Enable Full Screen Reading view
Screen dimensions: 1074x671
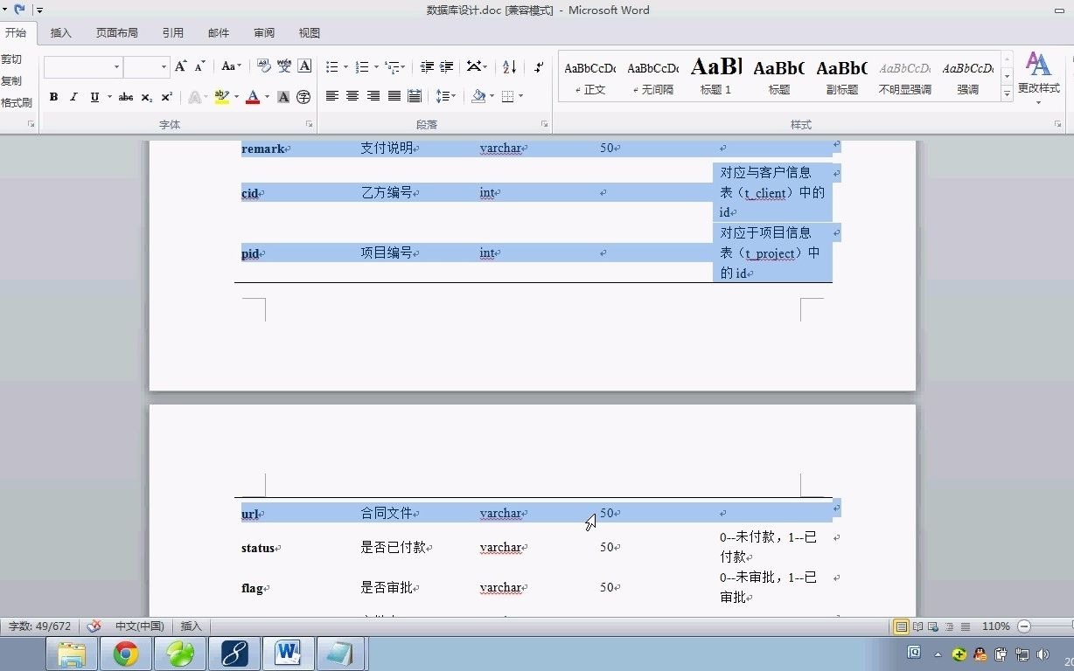click(917, 626)
